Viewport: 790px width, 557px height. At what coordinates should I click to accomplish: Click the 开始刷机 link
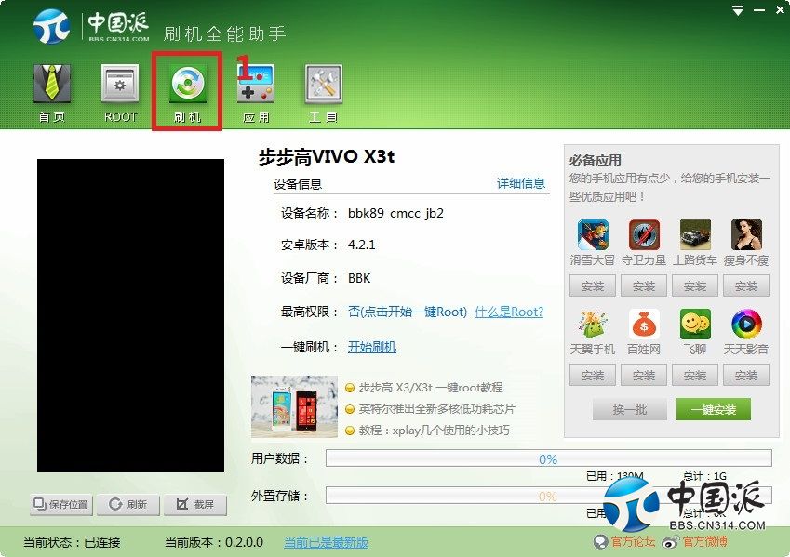pos(372,347)
